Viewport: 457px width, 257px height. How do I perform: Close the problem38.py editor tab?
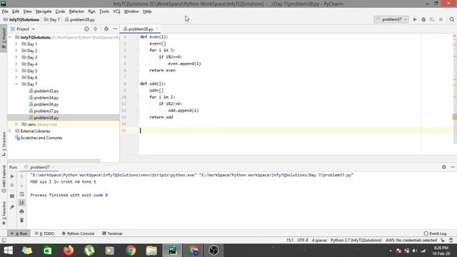[157, 29]
